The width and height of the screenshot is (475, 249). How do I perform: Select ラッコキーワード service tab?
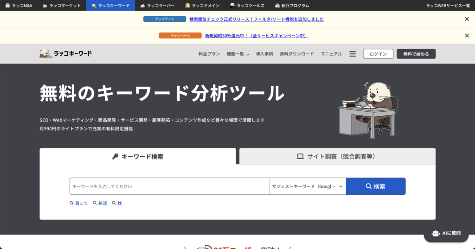coord(110,6)
